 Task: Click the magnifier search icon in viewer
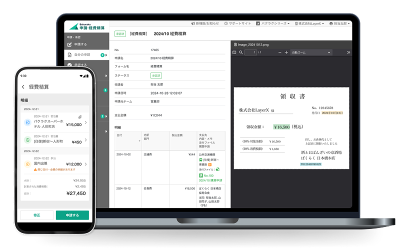tap(241, 52)
